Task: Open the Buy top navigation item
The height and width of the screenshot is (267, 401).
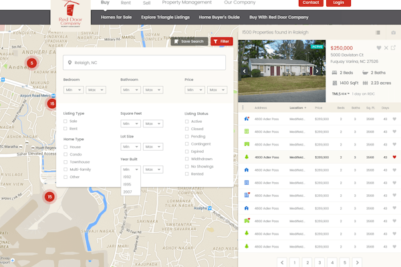Action: point(105,3)
